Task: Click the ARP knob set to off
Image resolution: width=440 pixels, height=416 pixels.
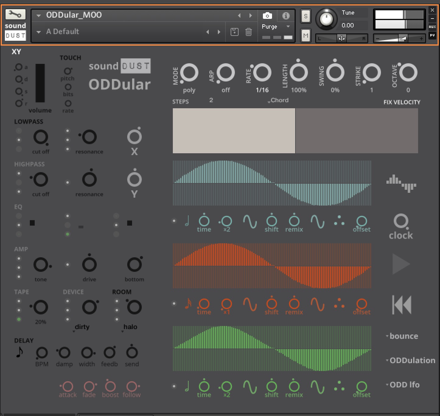Action: tap(225, 73)
